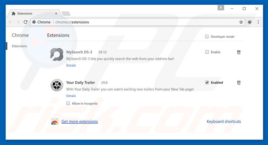
Task: Reload the extensions page
Action: tap(25, 22)
